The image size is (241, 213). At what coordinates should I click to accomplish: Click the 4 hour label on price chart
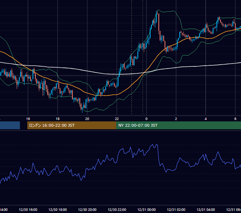(x=206, y=119)
